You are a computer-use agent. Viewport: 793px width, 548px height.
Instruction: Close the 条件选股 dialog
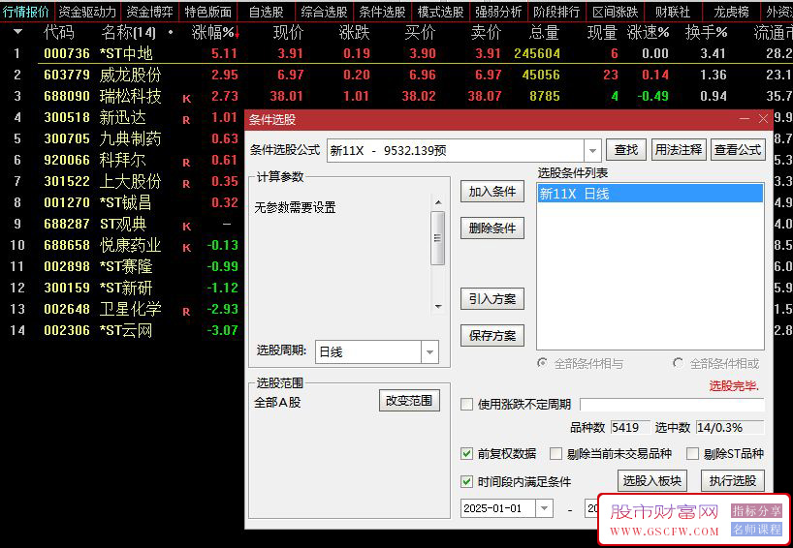763,119
